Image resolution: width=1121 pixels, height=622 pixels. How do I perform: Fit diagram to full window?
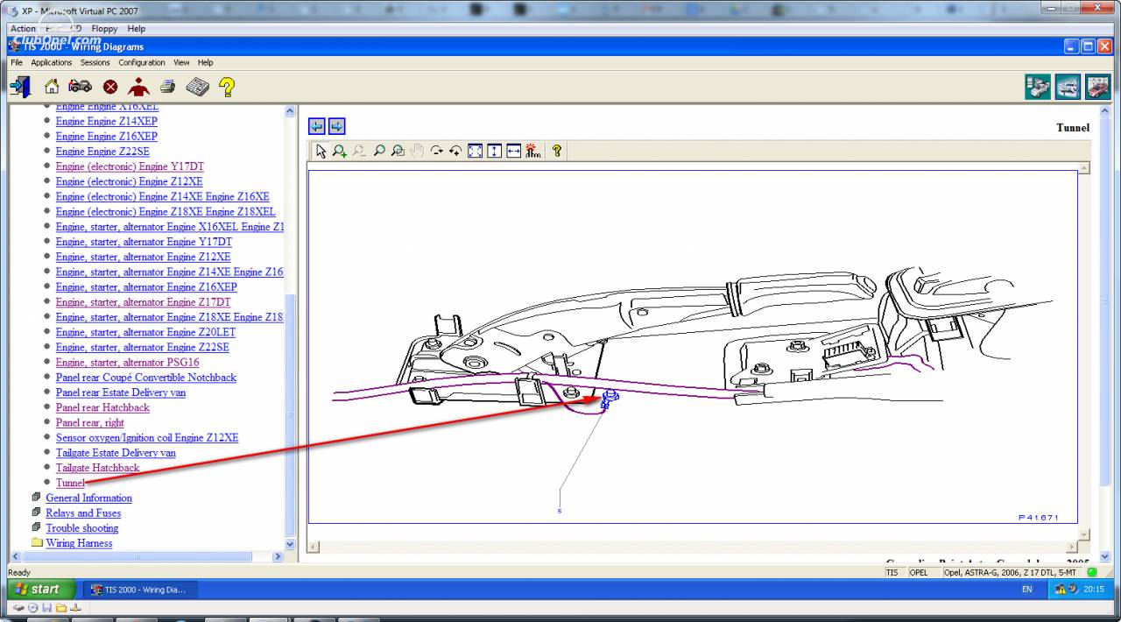[475, 151]
